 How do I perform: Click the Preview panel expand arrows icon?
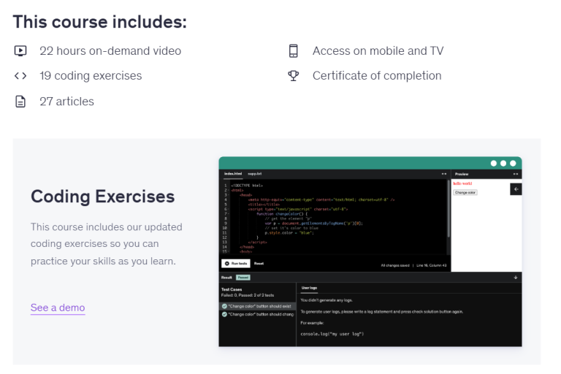pyautogui.click(x=515, y=174)
